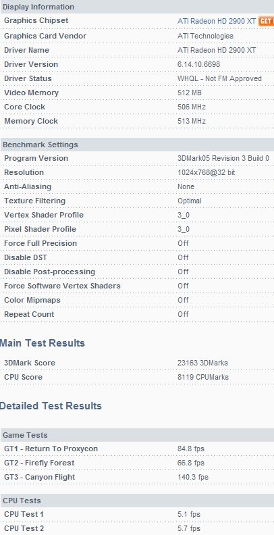Click the Driver Version value 6.14.10.6698
Image resolution: width=274 pixels, height=535 pixels.
click(x=198, y=64)
